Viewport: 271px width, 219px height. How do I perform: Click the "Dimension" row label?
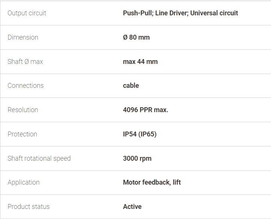tap(23, 37)
